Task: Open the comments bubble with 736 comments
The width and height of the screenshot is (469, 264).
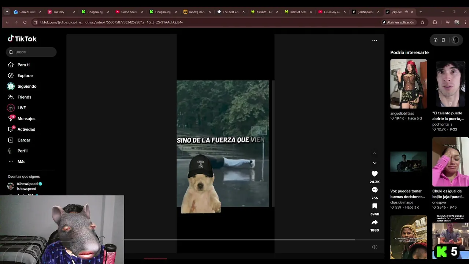Action: click(x=374, y=190)
